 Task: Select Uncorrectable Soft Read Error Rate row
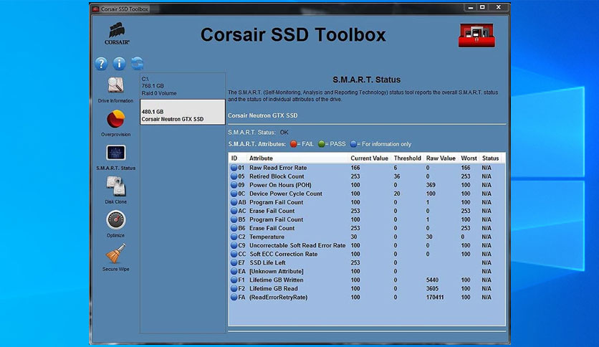click(367, 245)
